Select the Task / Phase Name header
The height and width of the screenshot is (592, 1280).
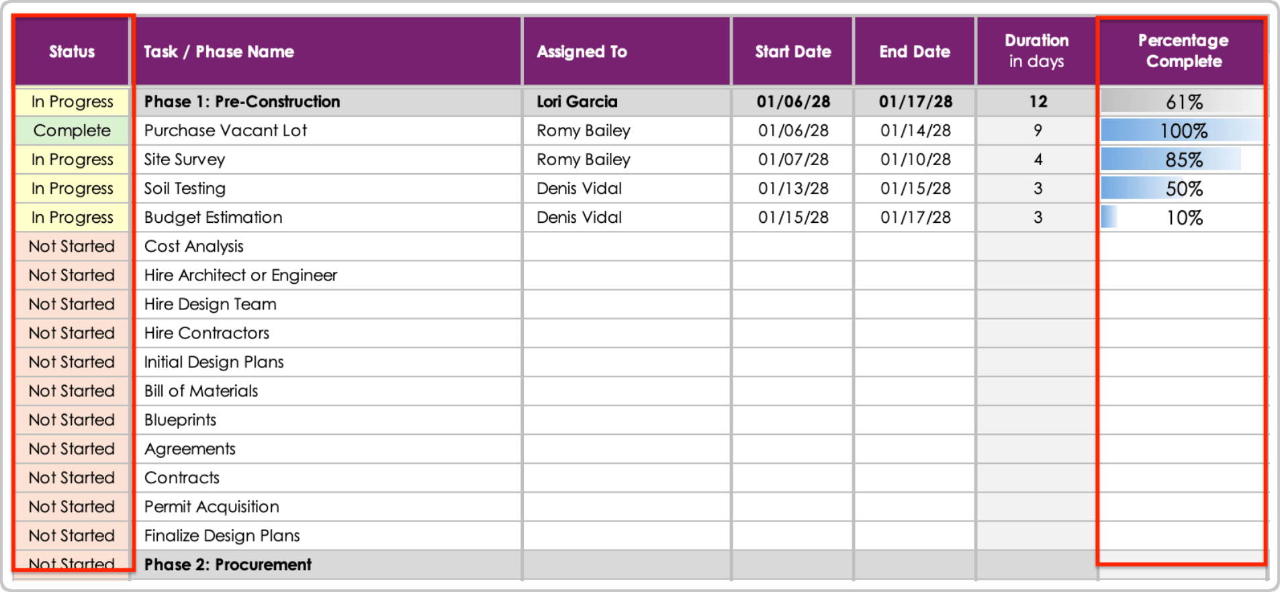[x=219, y=52]
